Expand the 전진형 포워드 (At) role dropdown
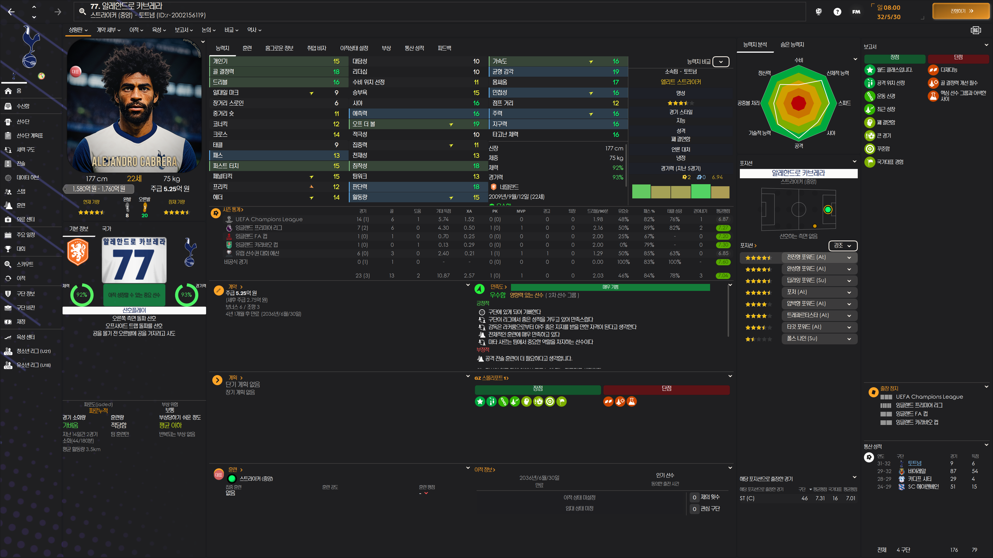The height and width of the screenshot is (558, 993). [x=849, y=257]
